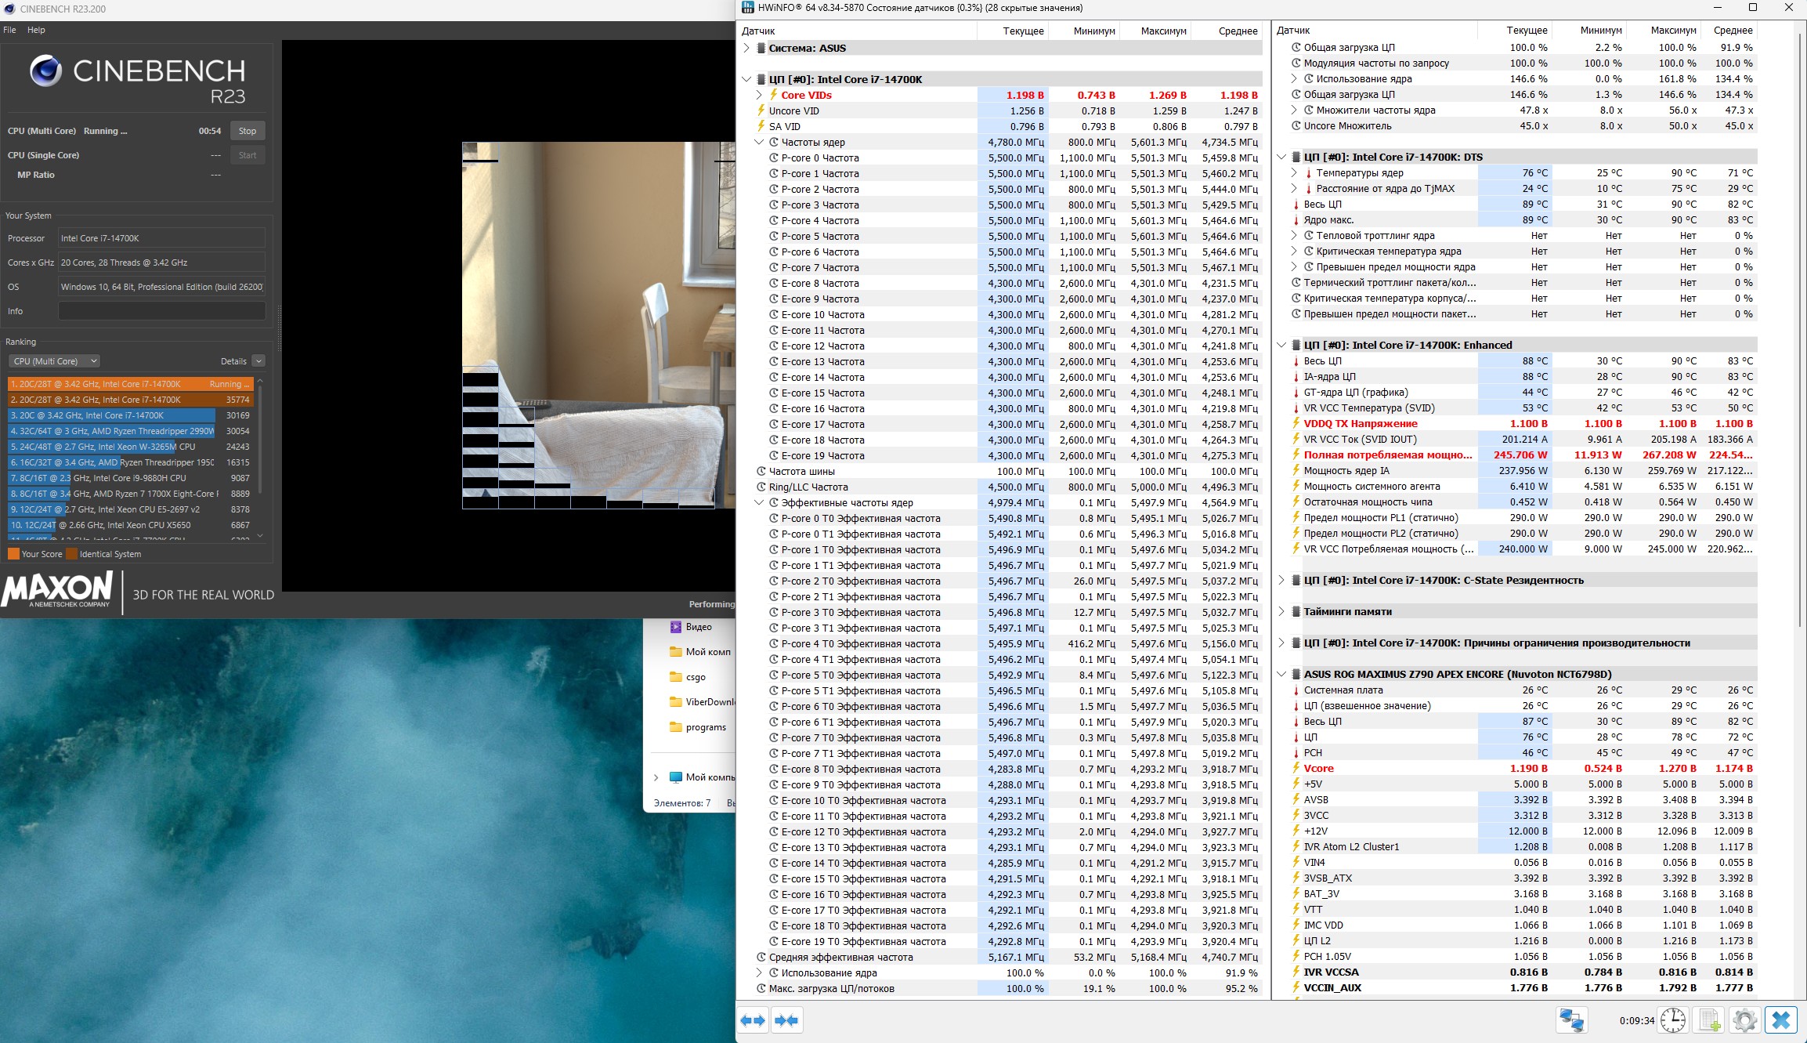This screenshot has width=1807, height=1043.
Task: Collapse the Частоты ядер tree section
Action: click(x=759, y=142)
